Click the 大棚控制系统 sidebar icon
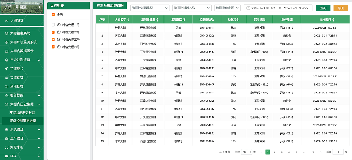The height and width of the screenshot is (160, 352). click(7, 33)
